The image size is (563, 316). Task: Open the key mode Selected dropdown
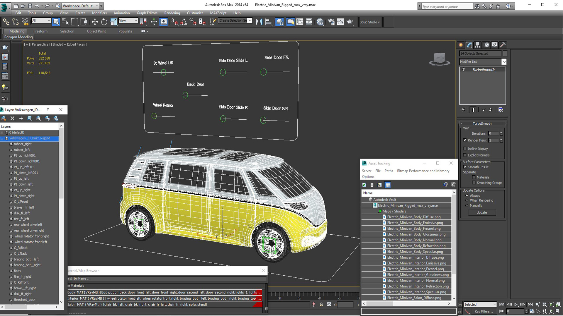click(x=480, y=305)
